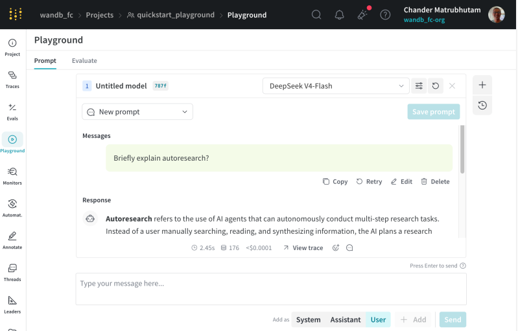Click the Weights & Biases logo
Image resolution: width=518 pixels, height=331 pixels.
coord(15,14)
